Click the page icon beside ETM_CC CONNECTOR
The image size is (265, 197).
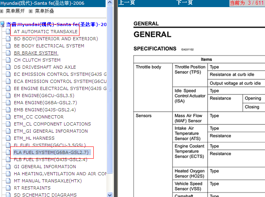(x=8, y=117)
